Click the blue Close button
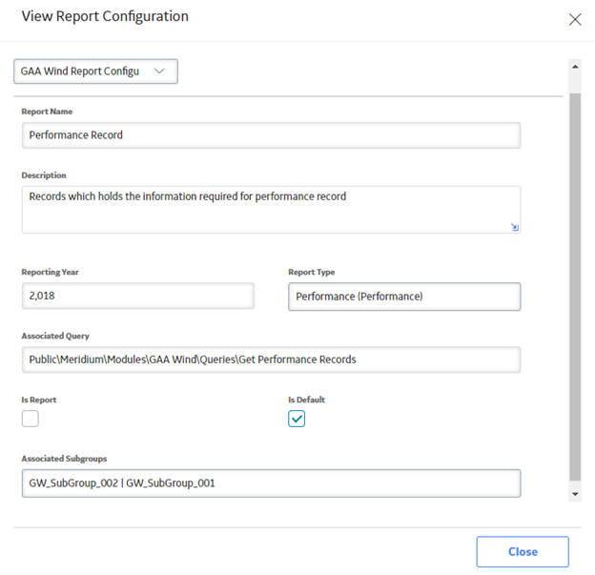 tap(523, 551)
